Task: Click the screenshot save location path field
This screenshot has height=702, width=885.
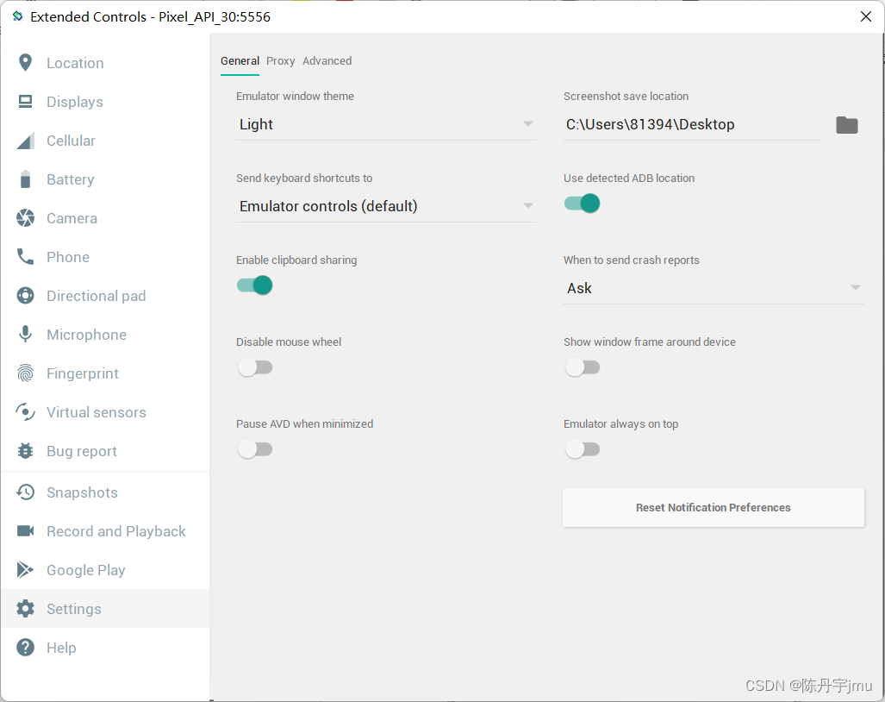Action: (x=691, y=125)
